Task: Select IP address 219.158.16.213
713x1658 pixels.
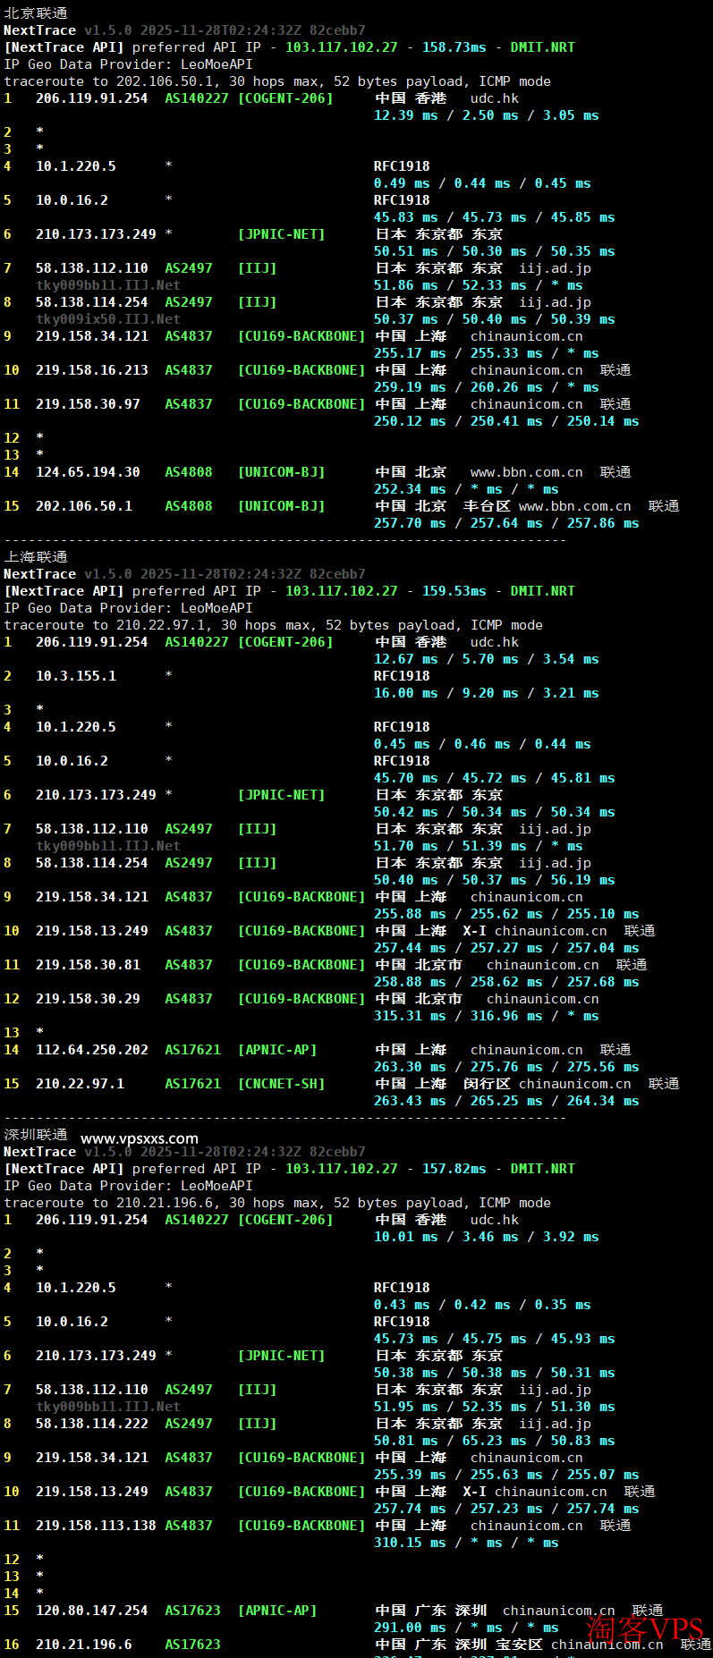Action: pyautogui.click(x=91, y=370)
